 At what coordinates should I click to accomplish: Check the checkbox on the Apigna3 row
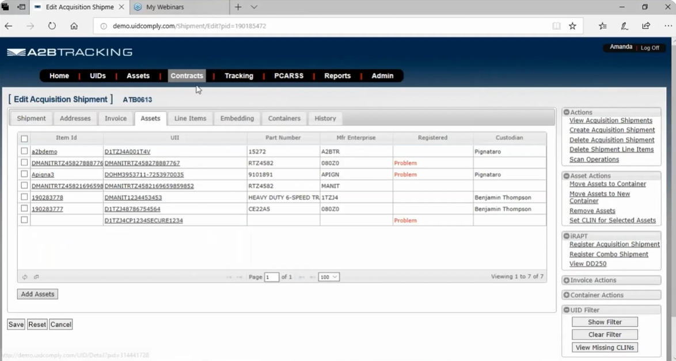(x=24, y=174)
